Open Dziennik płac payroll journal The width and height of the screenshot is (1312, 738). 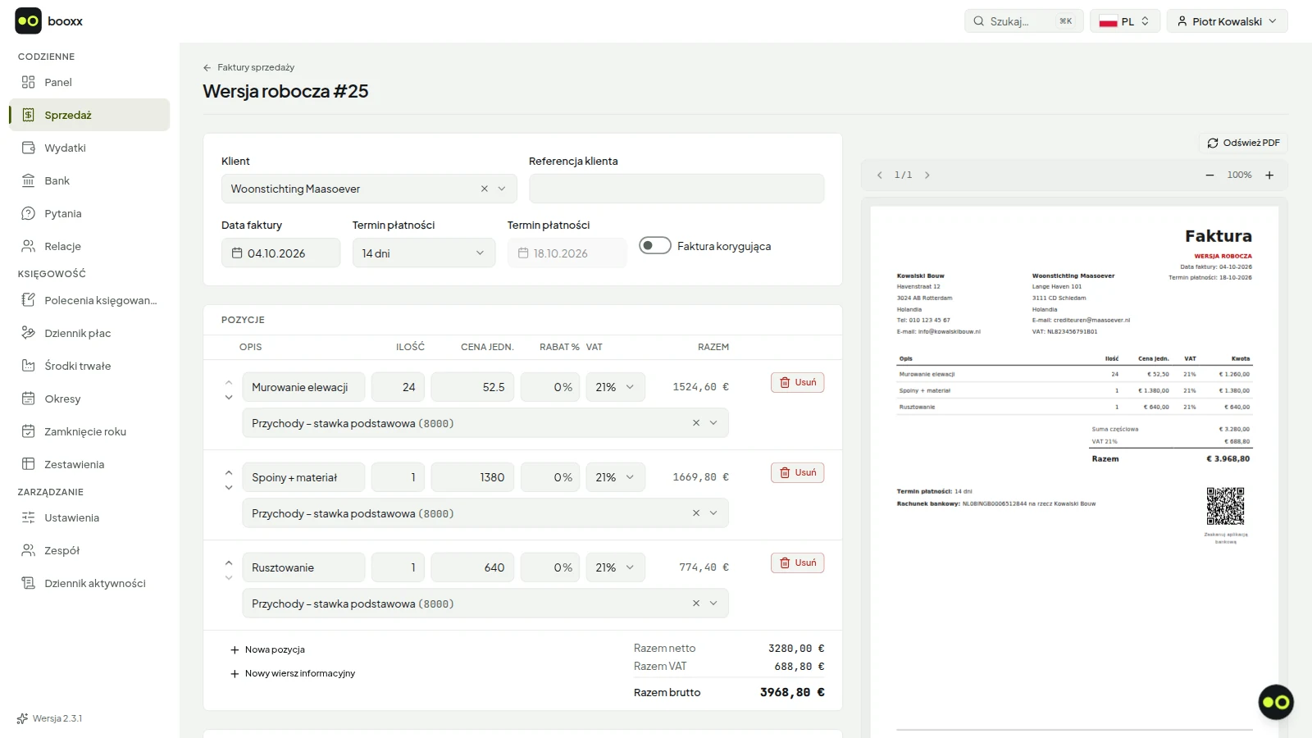pos(89,333)
